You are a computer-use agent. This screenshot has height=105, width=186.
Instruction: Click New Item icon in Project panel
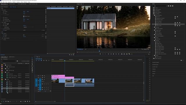point(27,101)
